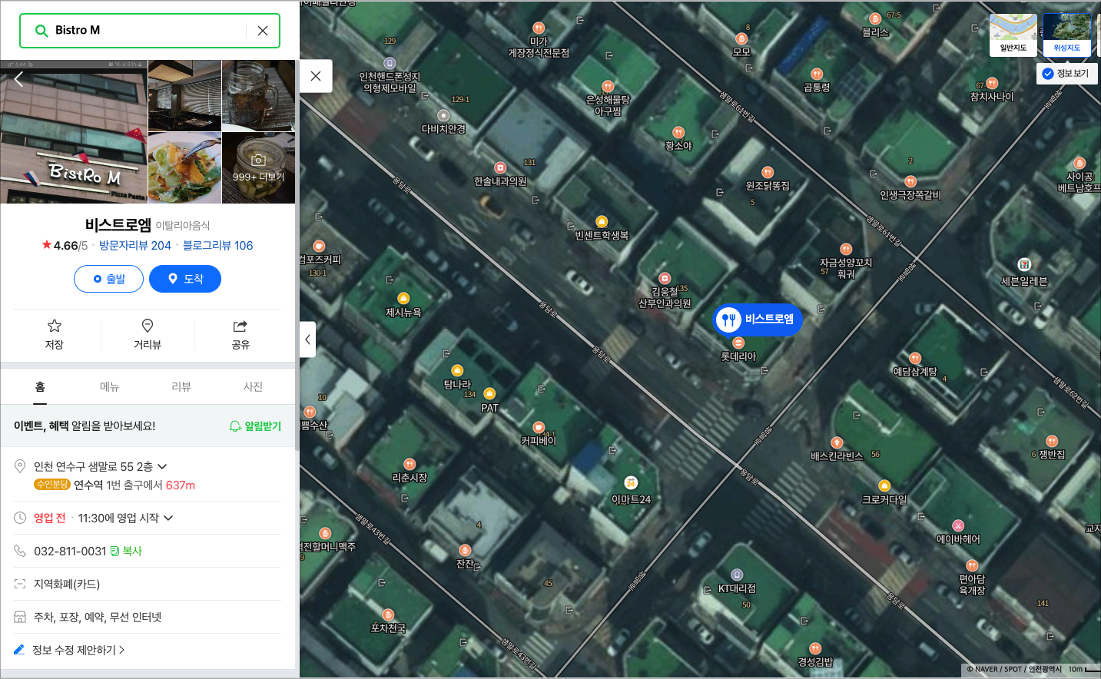Image resolution: width=1101 pixels, height=679 pixels.
Task: Click the 이마트24 map marker
Action: click(631, 483)
